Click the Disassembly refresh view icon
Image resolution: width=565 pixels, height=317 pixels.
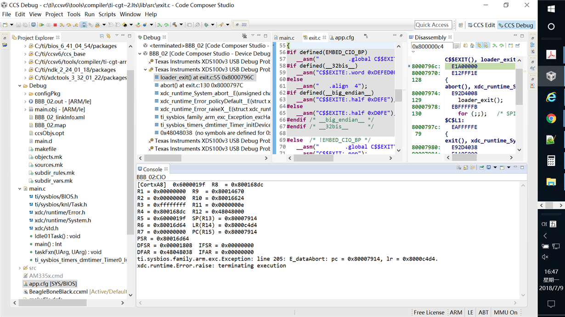pyautogui.click(x=465, y=45)
